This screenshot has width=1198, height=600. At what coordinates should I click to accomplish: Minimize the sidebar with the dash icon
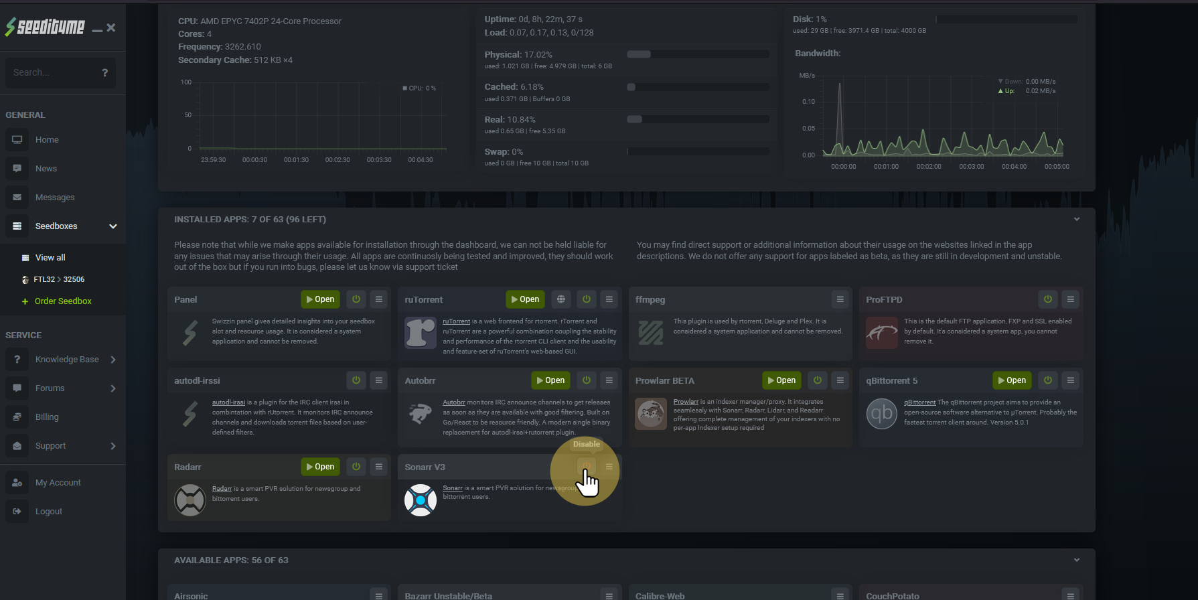[x=97, y=29]
